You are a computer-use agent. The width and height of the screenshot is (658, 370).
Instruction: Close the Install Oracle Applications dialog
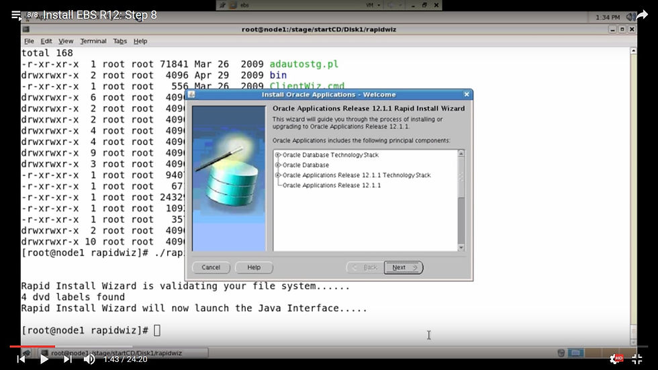click(467, 95)
